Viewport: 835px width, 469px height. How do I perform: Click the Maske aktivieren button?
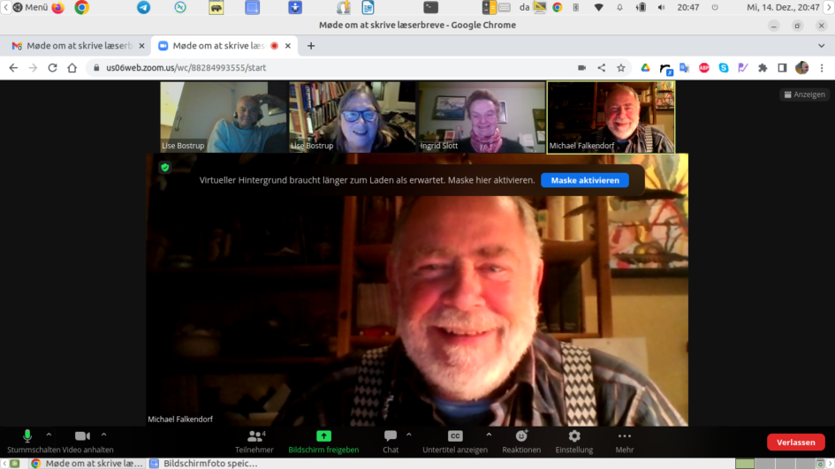pyautogui.click(x=584, y=180)
